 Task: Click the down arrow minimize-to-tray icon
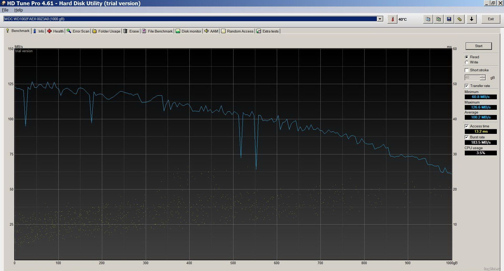click(x=471, y=19)
